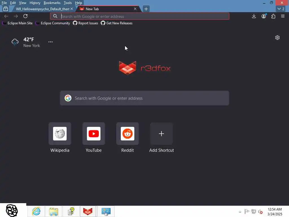Image resolution: width=289 pixels, height=217 pixels.
Task: Select the New Tab tab
Action: click(109, 9)
